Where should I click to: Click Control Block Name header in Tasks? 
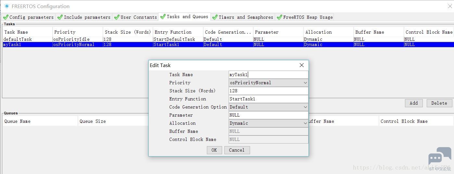point(429,32)
